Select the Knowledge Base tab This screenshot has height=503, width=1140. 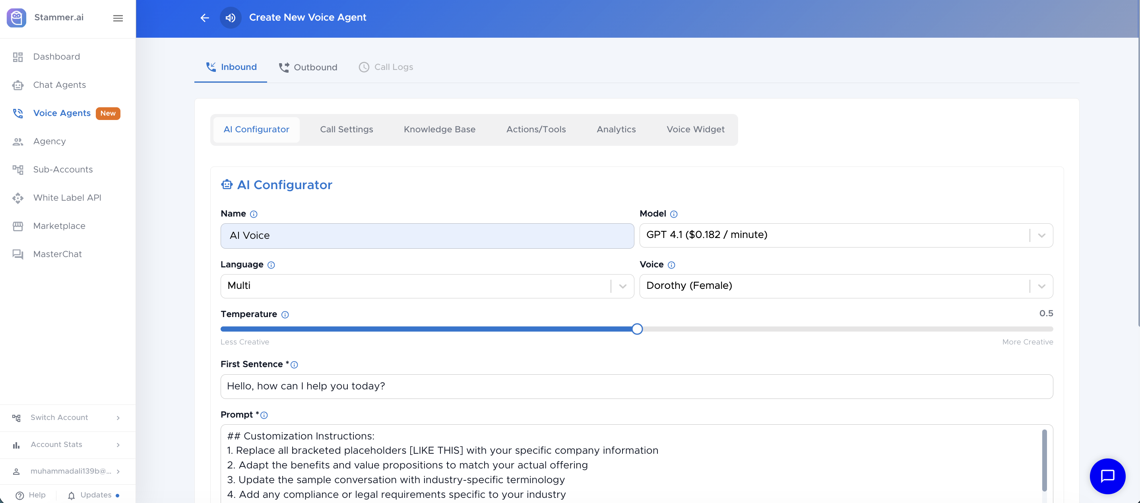coord(440,130)
